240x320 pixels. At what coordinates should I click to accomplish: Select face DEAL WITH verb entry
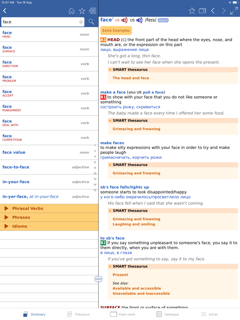pyautogui.click(x=49, y=123)
